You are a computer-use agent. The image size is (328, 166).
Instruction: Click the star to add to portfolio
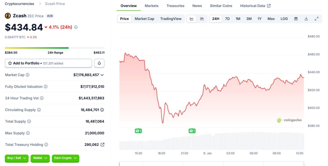(x=9, y=63)
